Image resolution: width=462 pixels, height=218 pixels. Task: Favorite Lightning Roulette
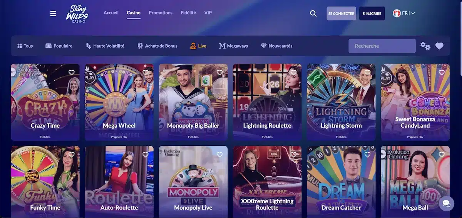pyautogui.click(x=293, y=72)
